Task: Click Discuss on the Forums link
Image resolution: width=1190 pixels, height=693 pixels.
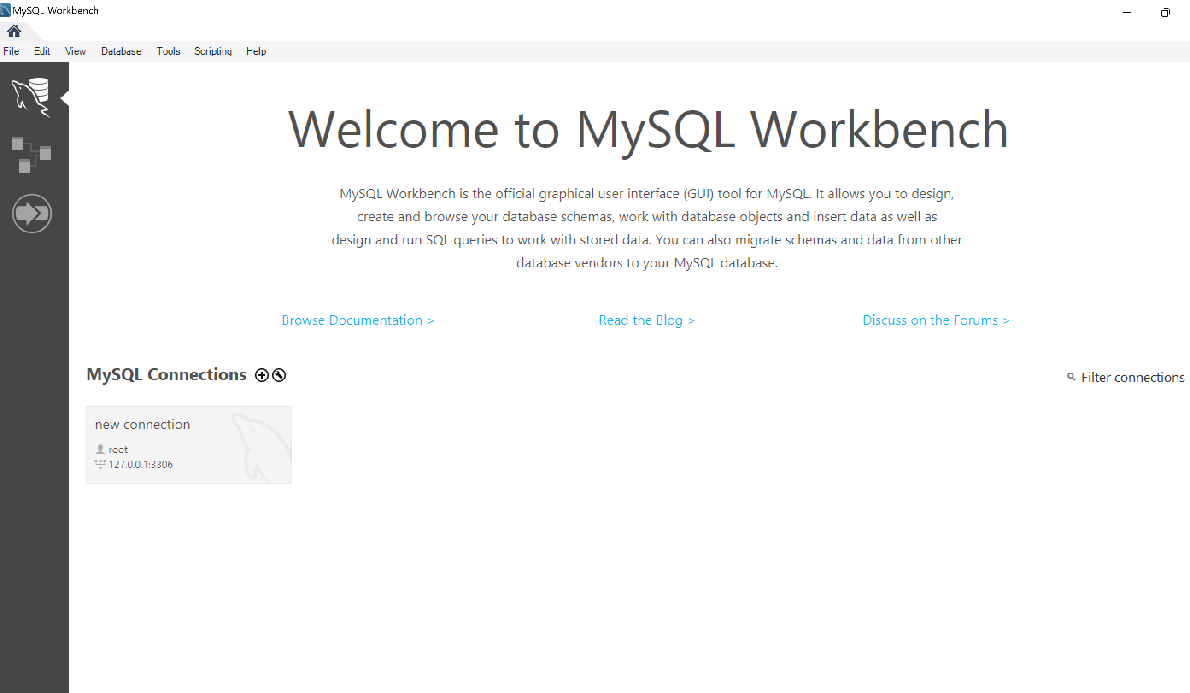Action: (x=936, y=320)
